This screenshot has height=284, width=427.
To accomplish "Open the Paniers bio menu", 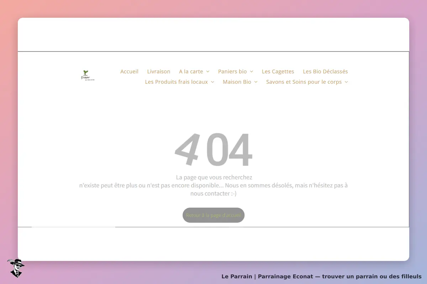I will tap(232, 71).
